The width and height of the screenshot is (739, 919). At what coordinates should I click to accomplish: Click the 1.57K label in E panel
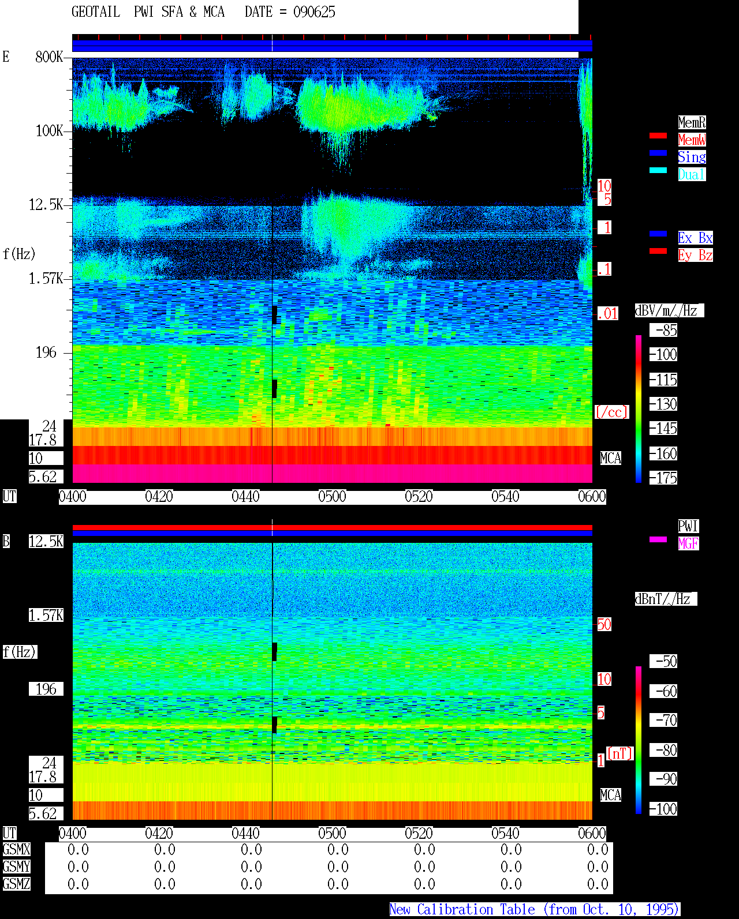click(46, 278)
